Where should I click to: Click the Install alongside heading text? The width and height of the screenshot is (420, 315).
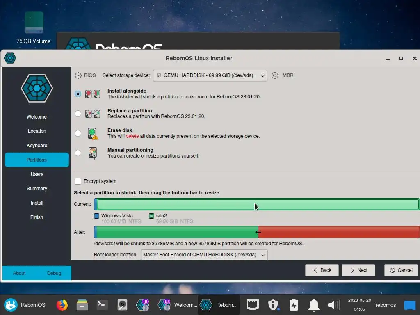coord(127,91)
